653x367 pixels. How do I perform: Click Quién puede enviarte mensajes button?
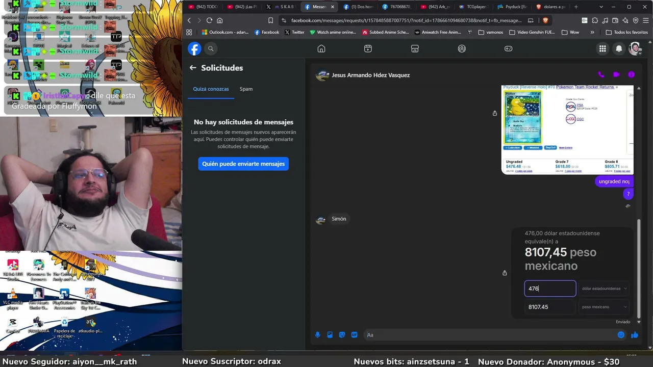243,164
